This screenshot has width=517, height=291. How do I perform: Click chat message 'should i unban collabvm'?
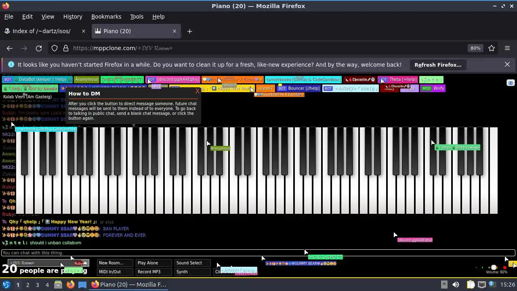point(56,243)
